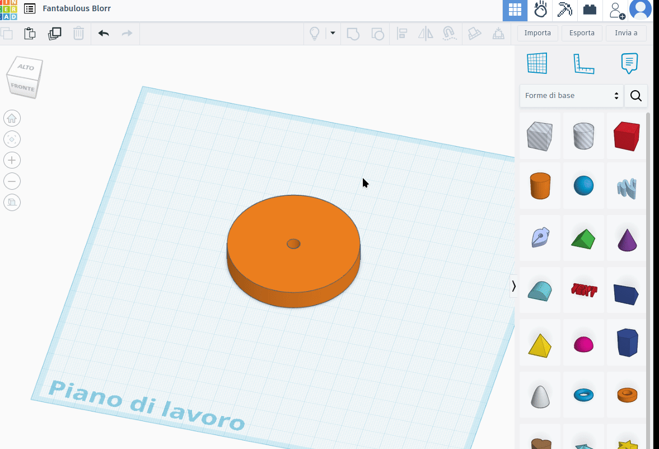
Task: Select the dark blue Wedge shape
Action: [x=626, y=294]
